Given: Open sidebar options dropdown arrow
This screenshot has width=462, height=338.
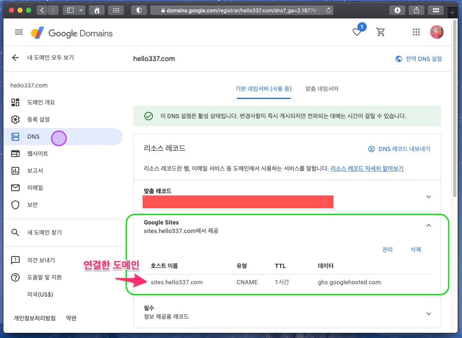Looking at the screenshot, I should point(81,11).
